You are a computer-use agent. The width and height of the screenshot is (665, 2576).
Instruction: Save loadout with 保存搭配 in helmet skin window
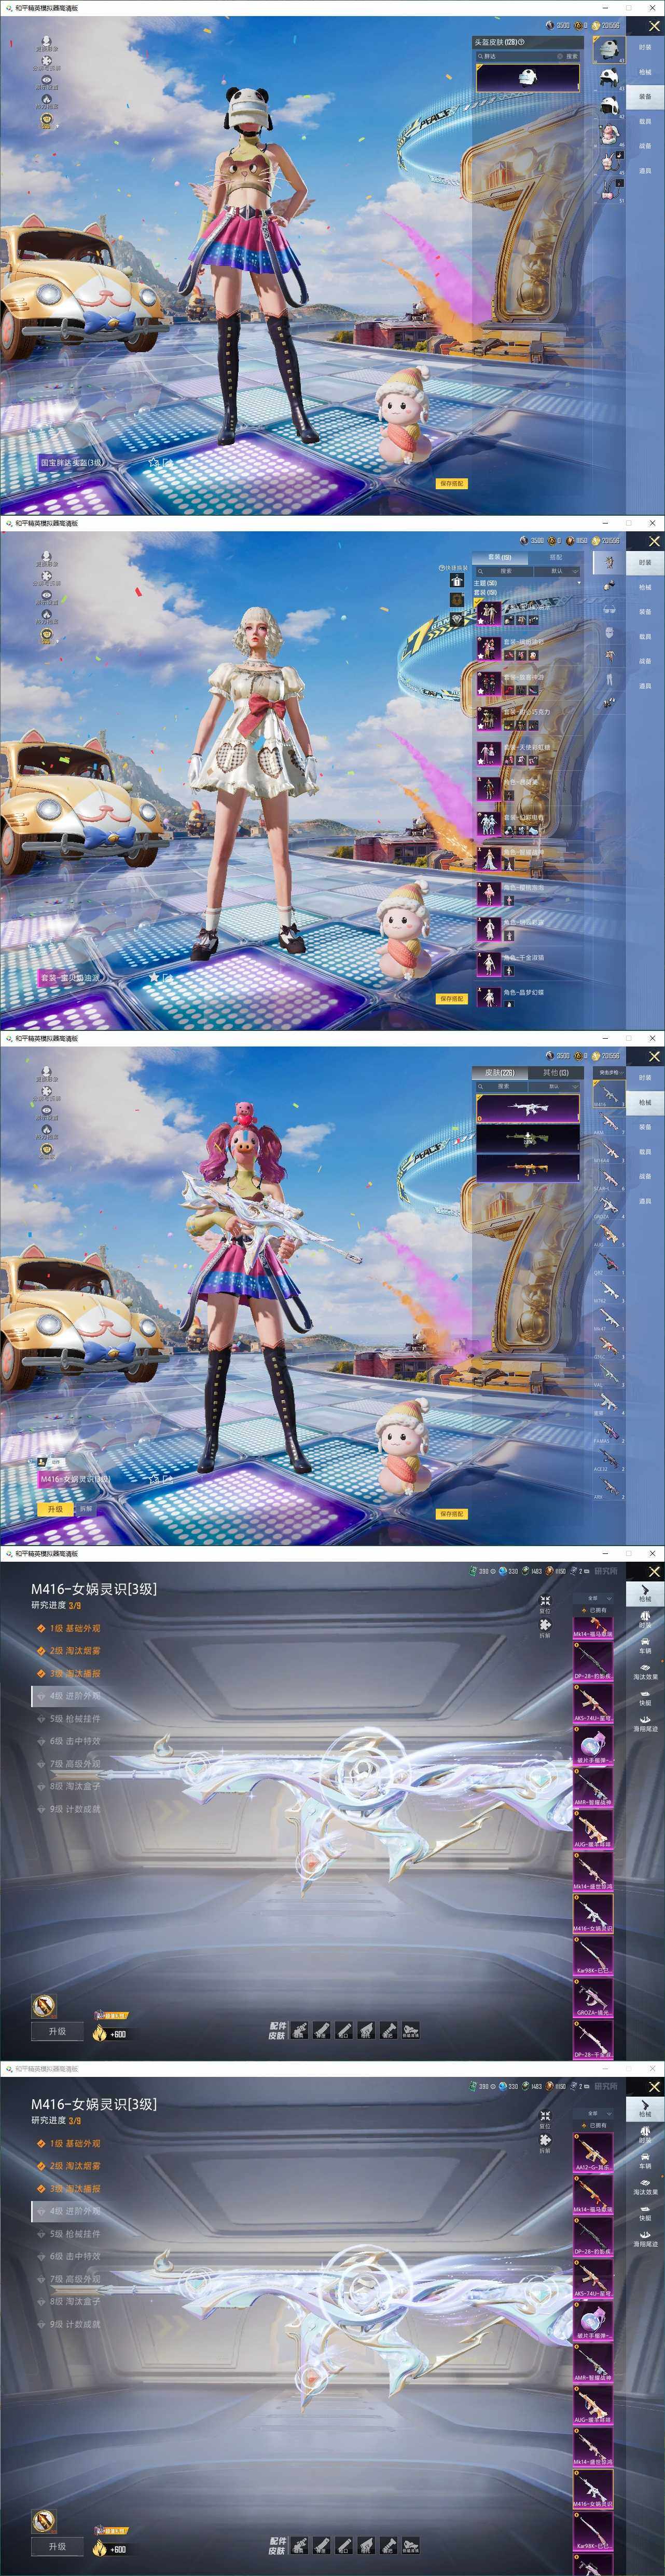(451, 483)
